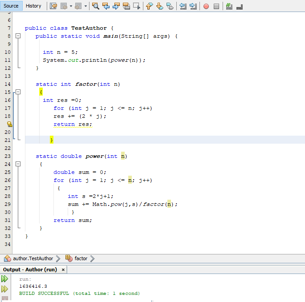
Task: Click the Stop icon in the output sidebar
Action: (x=4, y=299)
